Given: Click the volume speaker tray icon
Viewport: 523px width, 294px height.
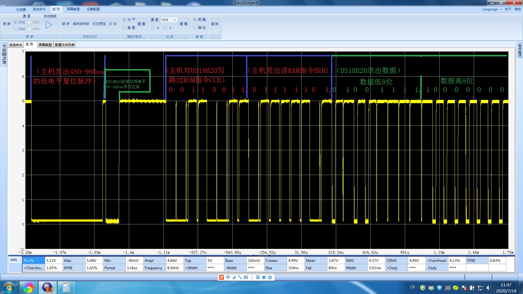Looking at the screenshot, I should click(488, 288).
